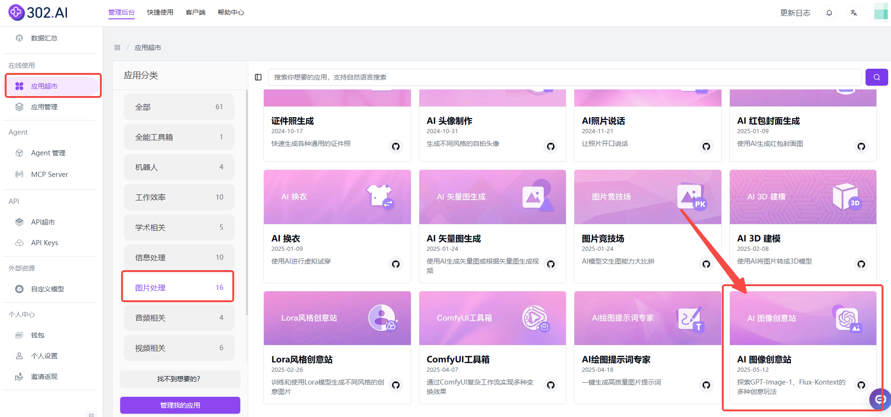The width and height of the screenshot is (891, 417).
Task: Filter by 全能工具箱 category
Action: click(179, 137)
